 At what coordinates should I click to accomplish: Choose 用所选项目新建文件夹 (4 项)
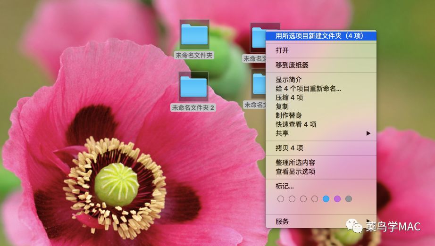[321, 36]
